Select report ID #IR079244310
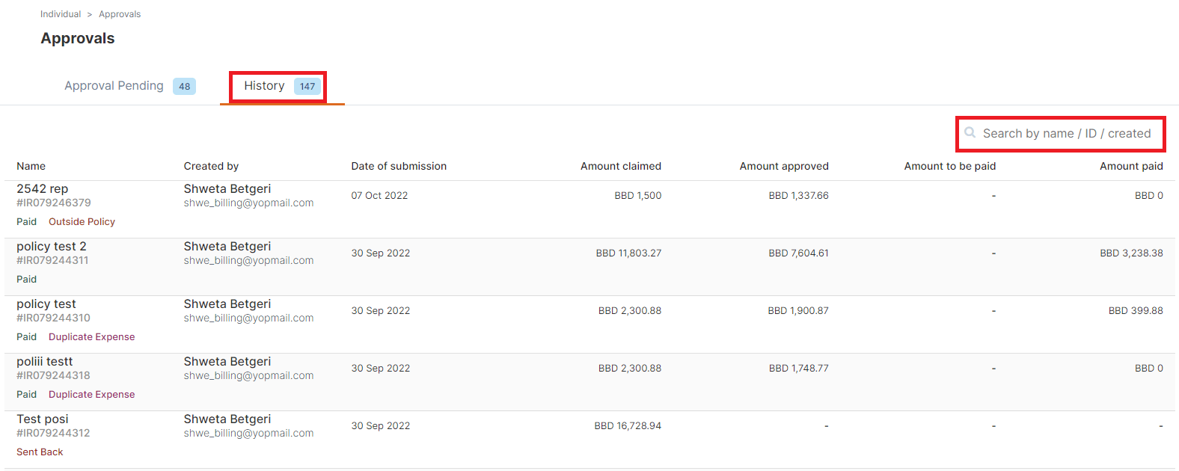Viewport: 1179px width, 471px height. point(53,318)
